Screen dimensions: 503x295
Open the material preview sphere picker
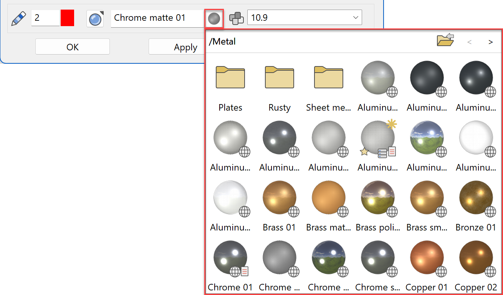click(213, 18)
